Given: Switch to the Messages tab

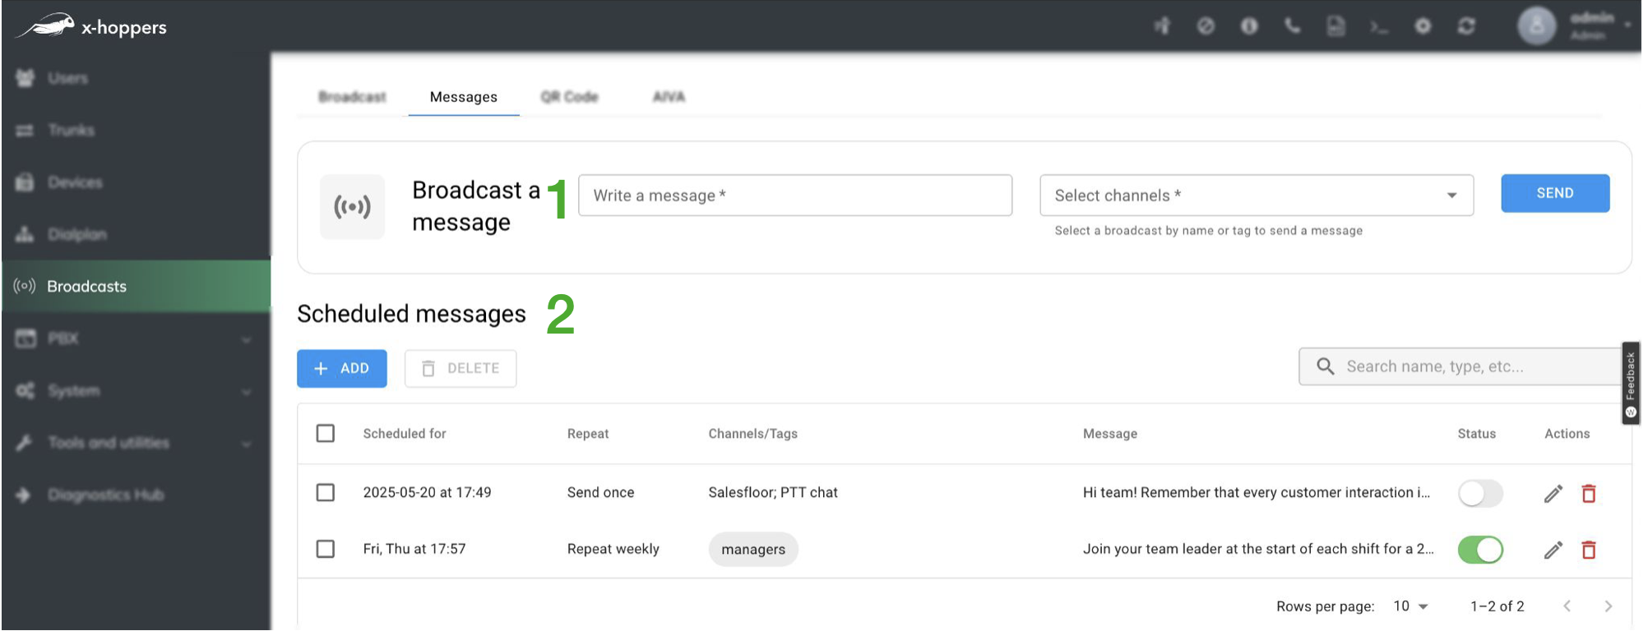Looking at the screenshot, I should [x=463, y=97].
